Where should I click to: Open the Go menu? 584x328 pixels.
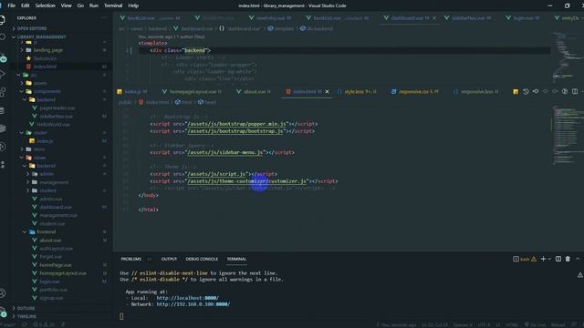[80, 5]
